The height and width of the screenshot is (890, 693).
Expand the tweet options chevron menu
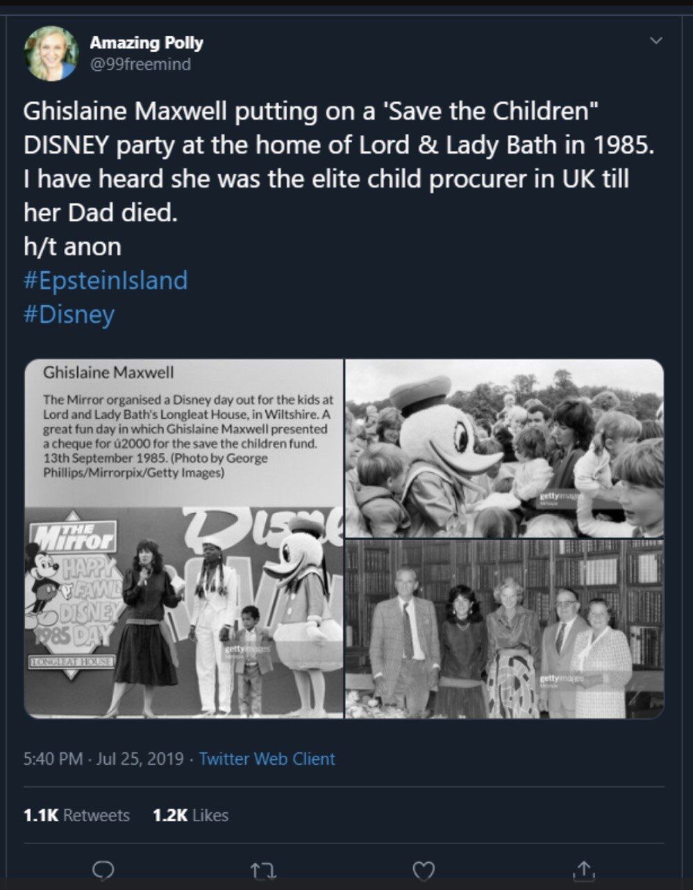tap(656, 40)
